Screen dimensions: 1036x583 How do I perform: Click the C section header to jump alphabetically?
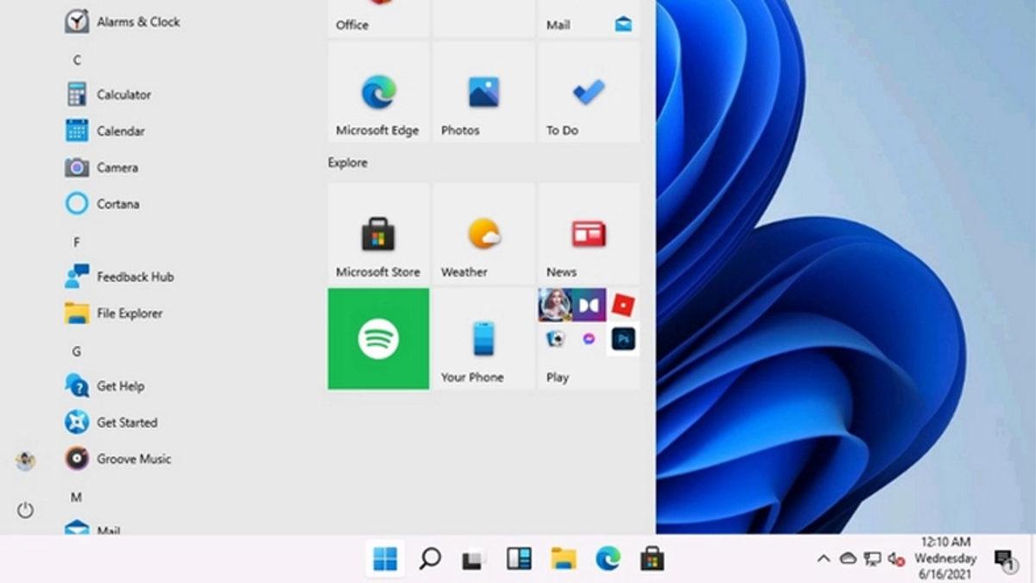76,60
